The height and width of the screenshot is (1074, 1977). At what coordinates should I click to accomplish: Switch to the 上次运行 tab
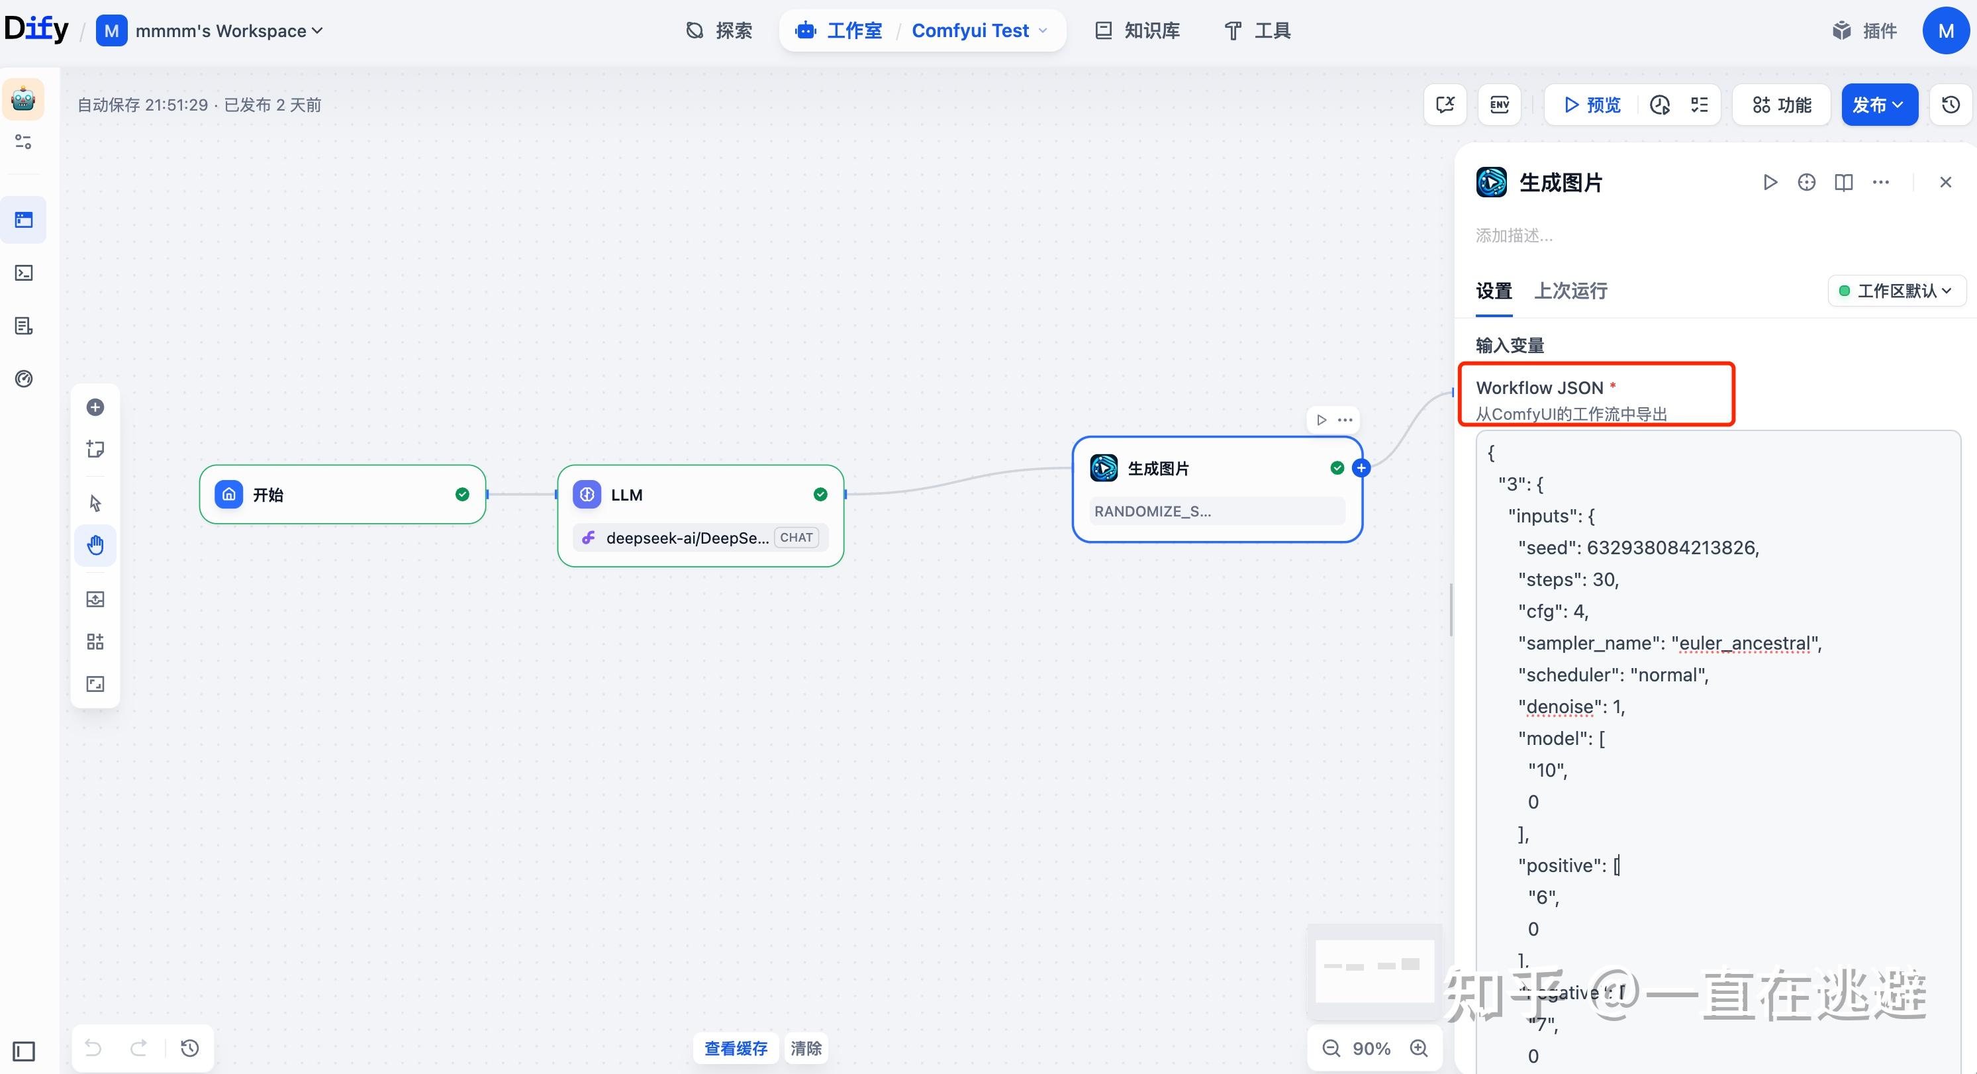point(1570,291)
